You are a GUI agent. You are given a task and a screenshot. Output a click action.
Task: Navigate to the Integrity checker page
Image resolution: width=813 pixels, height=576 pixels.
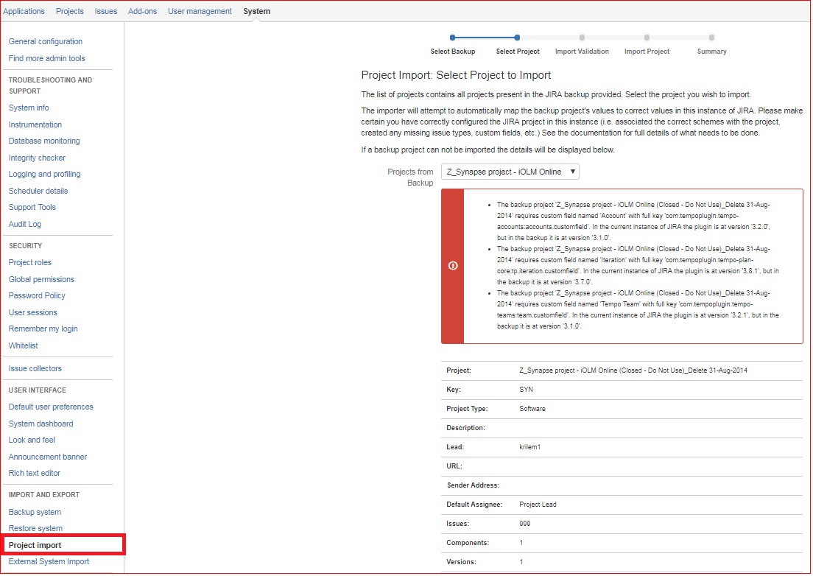pos(37,158)
